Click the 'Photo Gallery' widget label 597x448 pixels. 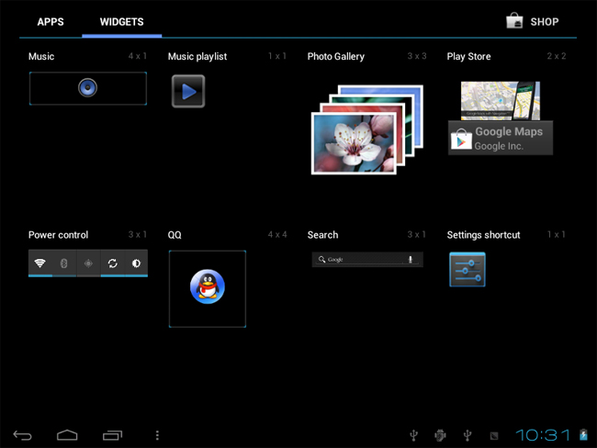[x=336, y=57]
